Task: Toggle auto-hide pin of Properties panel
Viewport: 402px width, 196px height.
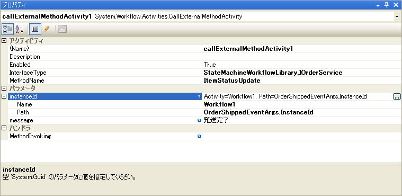Action: pyautogui.click(x=387, y=5)
